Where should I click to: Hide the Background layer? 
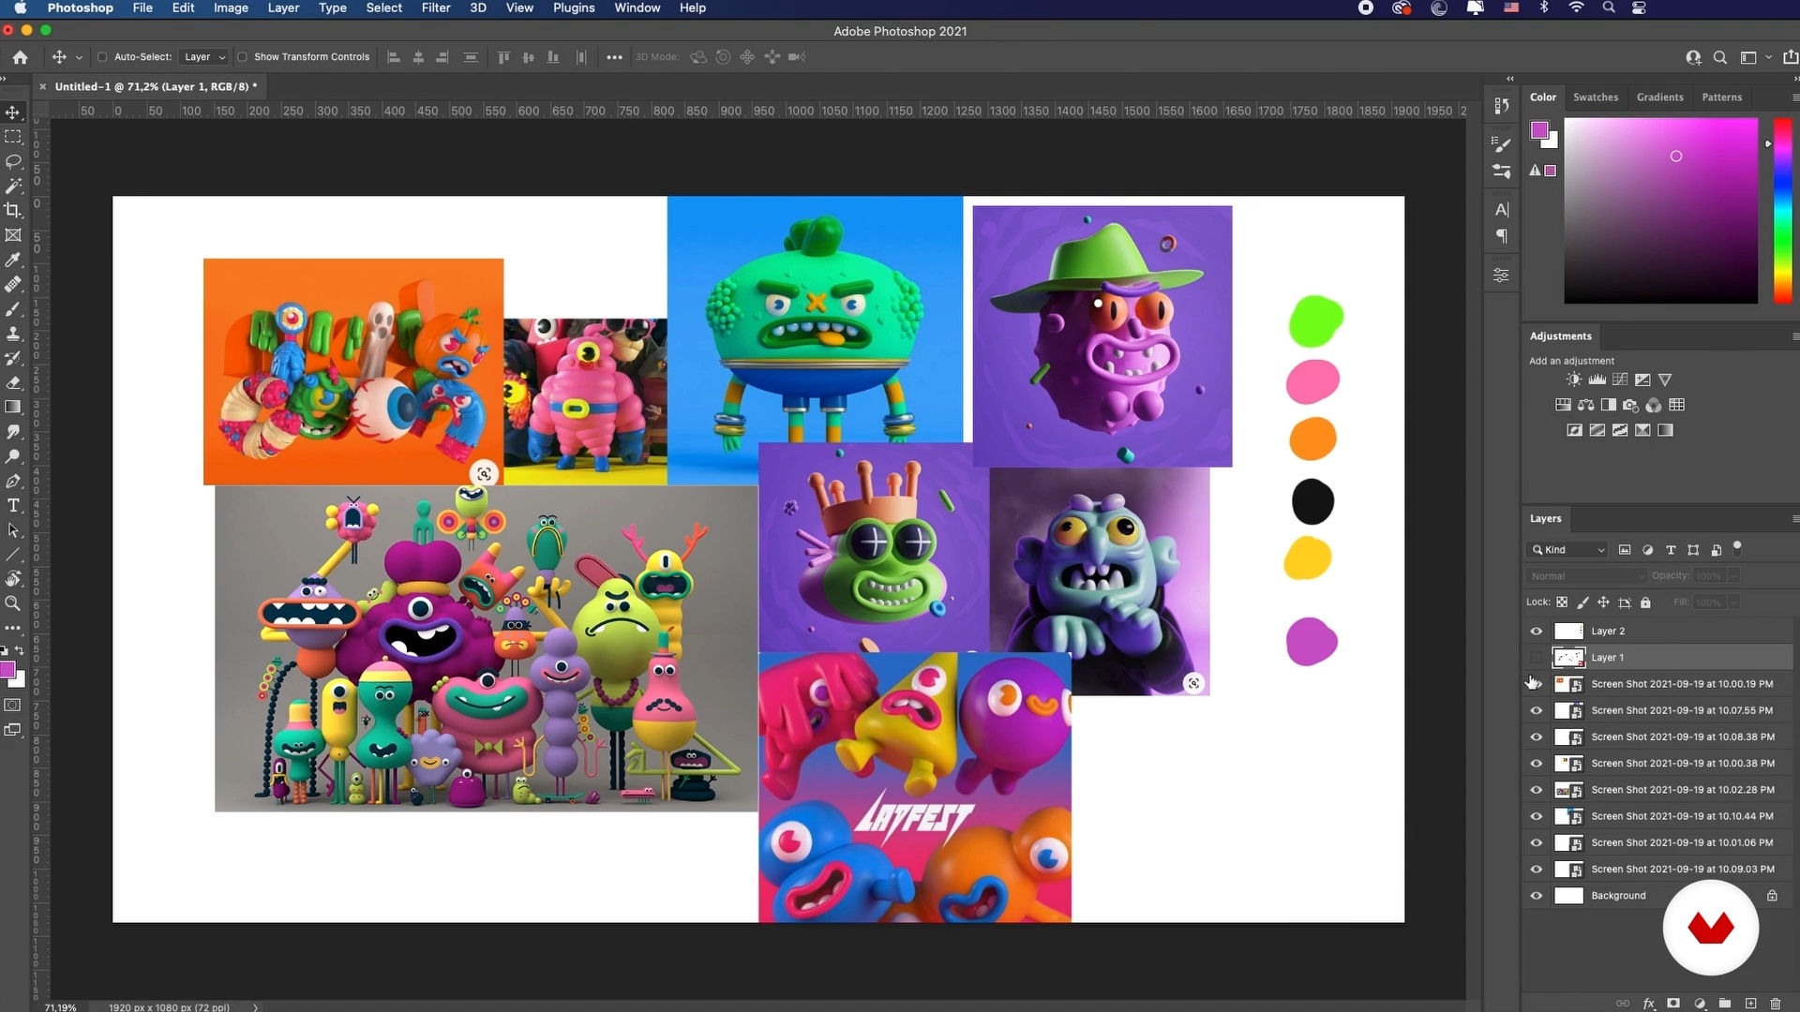(x=1536, y=896)
